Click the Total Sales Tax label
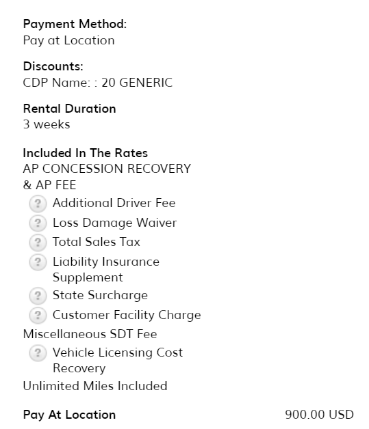The height and width of the screenshot is (429, 369). click(x=97, y=242)
